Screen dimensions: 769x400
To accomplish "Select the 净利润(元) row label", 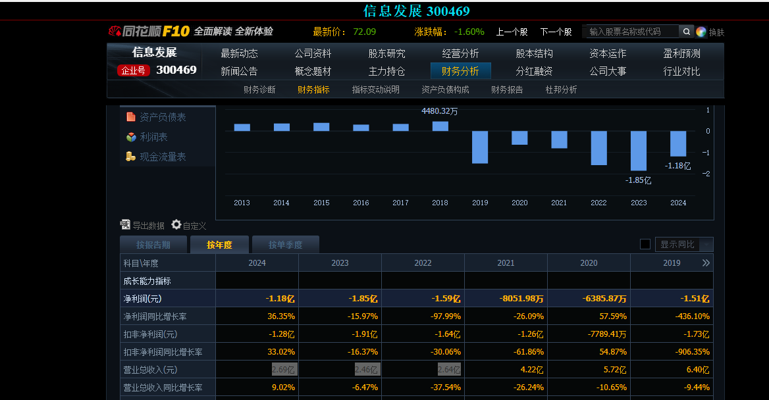I will (143, 299).
